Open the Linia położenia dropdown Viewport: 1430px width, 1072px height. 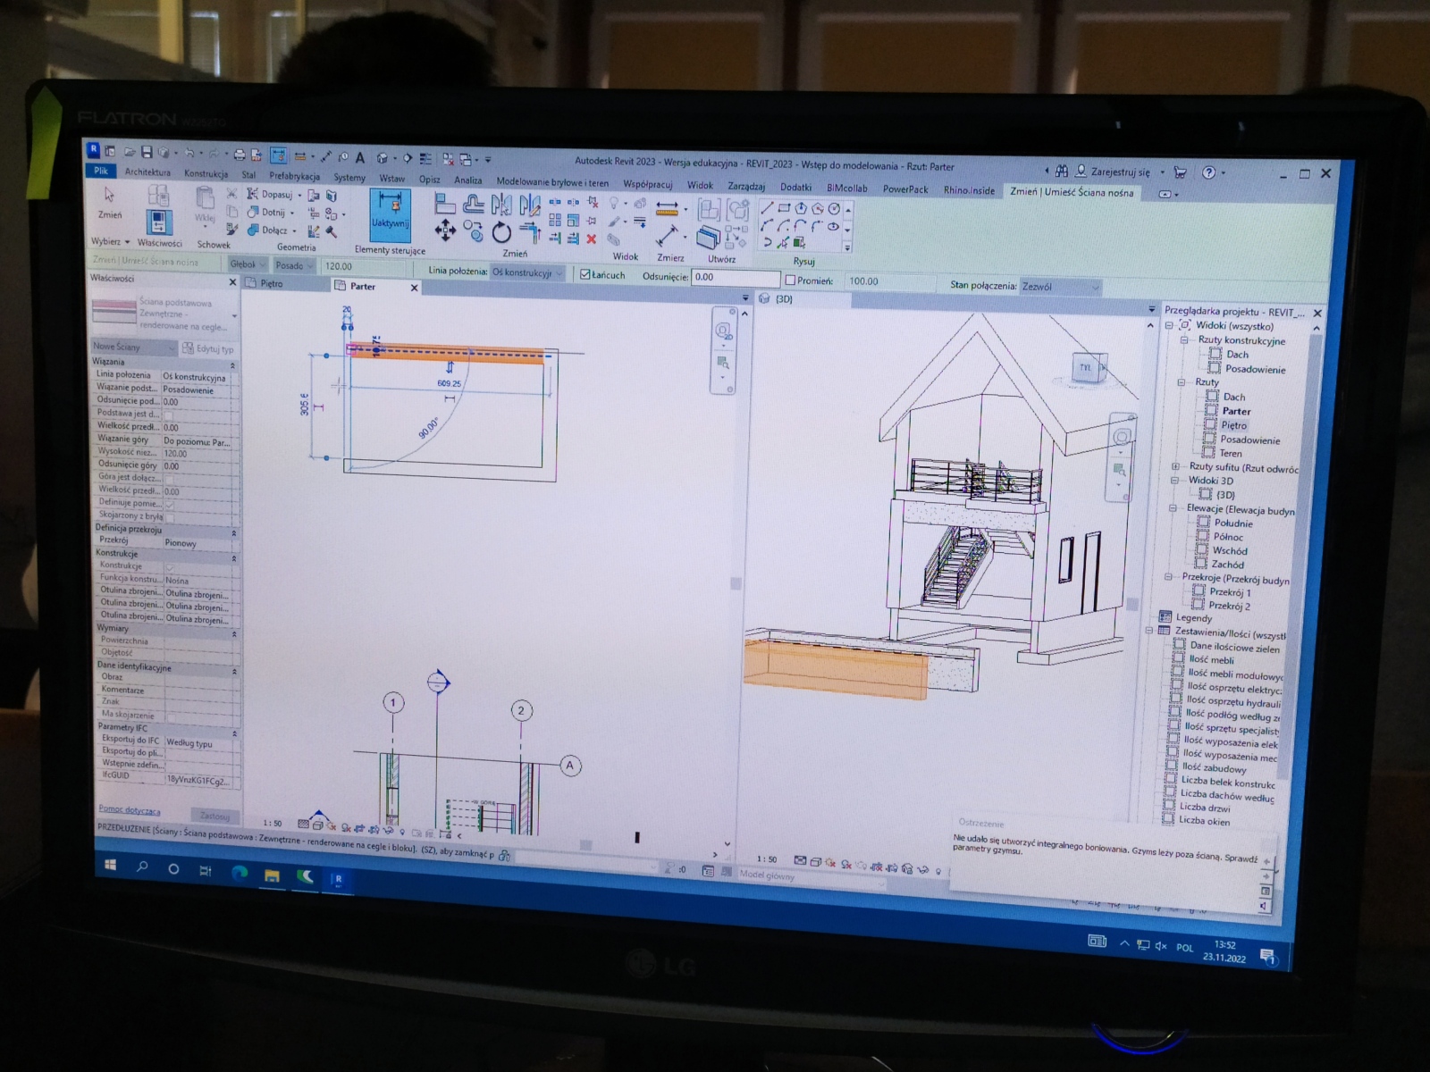[x=527, y=272]
